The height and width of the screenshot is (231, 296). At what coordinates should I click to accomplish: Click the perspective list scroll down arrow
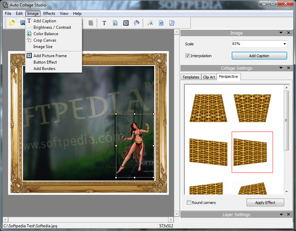coord(287,191)
